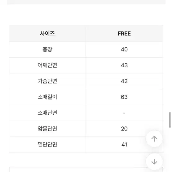Click the 총장 value 40
The width and height of the screenshot is (172, 172).
click(x=124, y=50)
